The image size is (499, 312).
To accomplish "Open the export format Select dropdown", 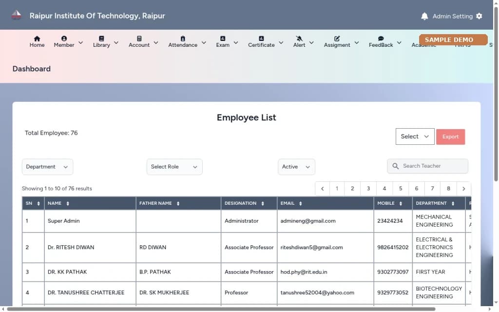I will point(415,136).
